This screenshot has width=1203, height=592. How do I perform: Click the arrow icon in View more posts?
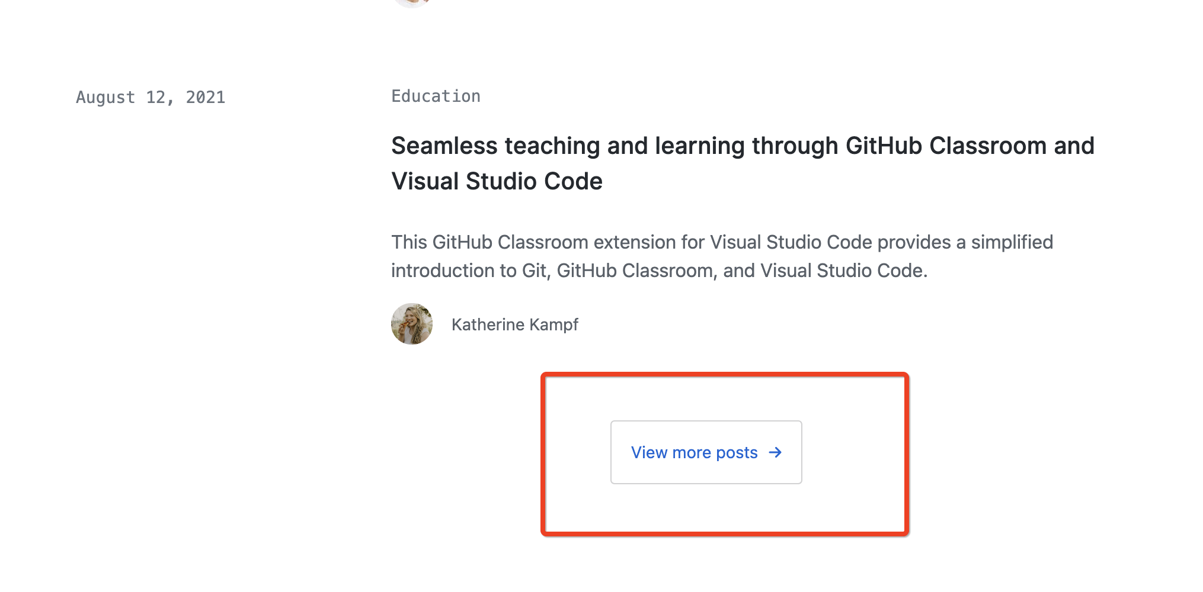click(775, 453)
